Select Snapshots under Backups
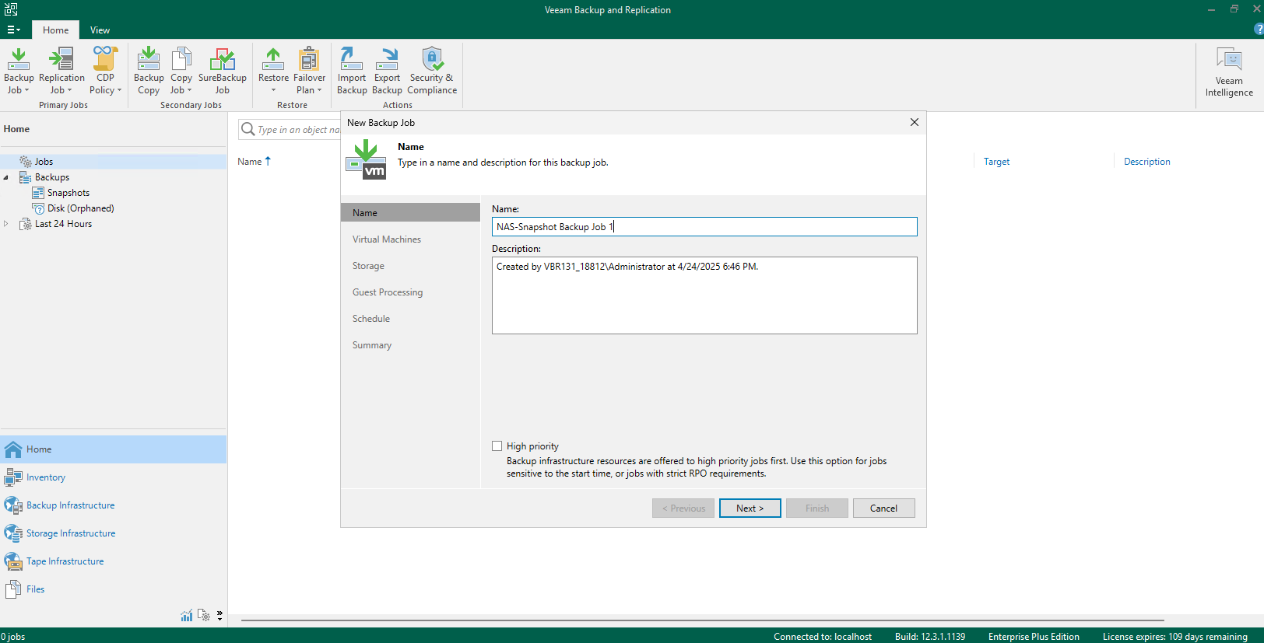The width and height of the screenshot is (1264, 643). (68, 193)
